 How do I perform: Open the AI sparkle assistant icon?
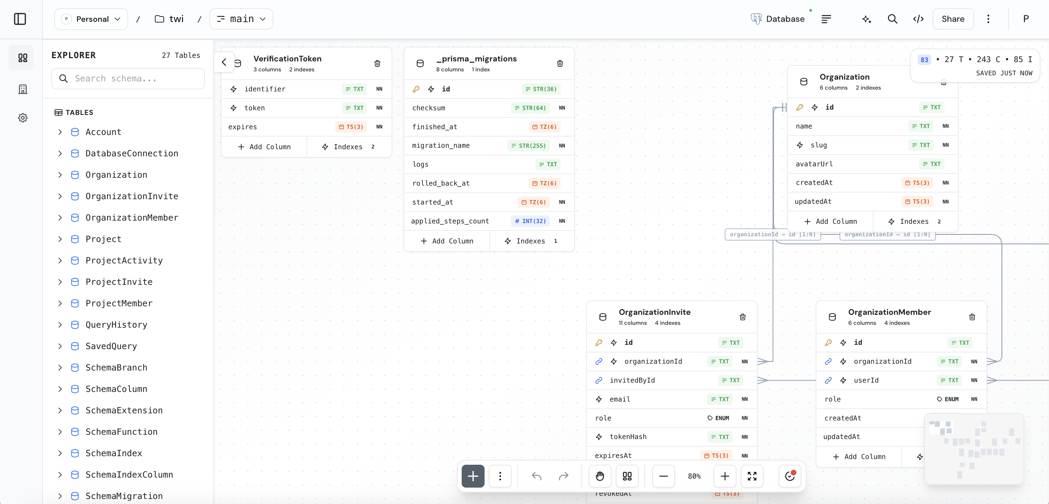coord(866,19)
